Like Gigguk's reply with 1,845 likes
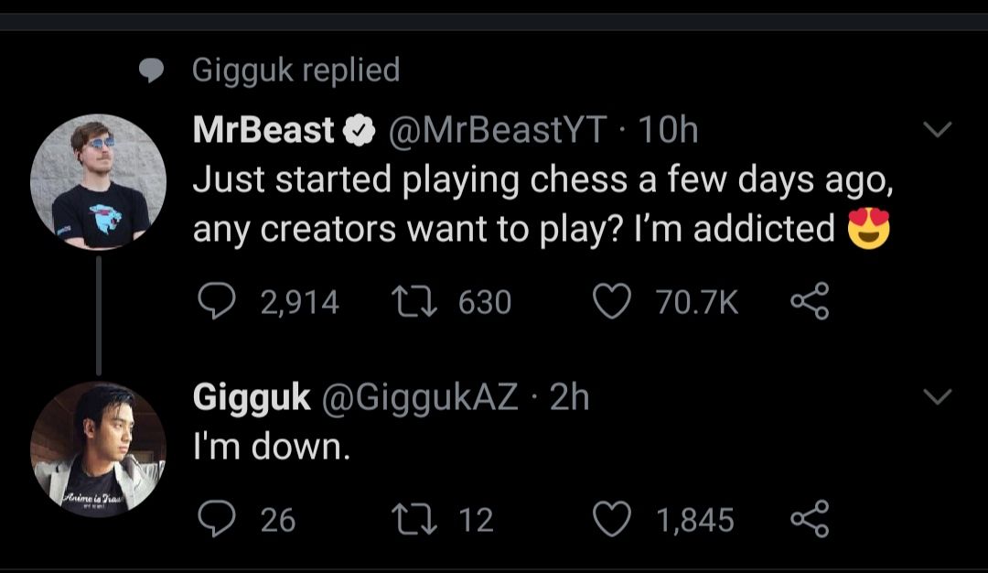This screenshot has width=988, height=573. tap(610, 520)
